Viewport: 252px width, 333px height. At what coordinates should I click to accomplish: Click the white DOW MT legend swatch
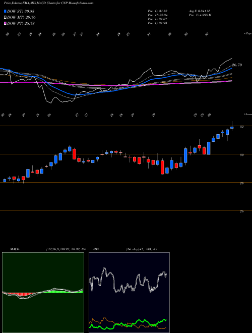[x=6, y=18]
